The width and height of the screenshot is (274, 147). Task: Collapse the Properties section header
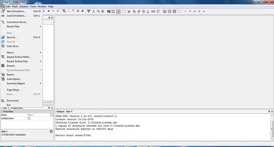2,112
